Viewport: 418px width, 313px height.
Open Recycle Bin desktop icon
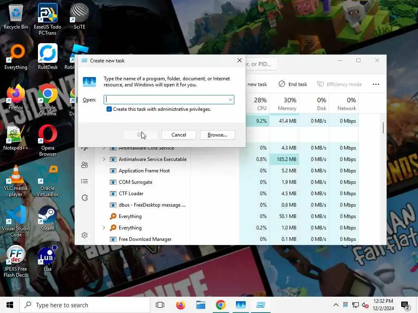point(16,16)
